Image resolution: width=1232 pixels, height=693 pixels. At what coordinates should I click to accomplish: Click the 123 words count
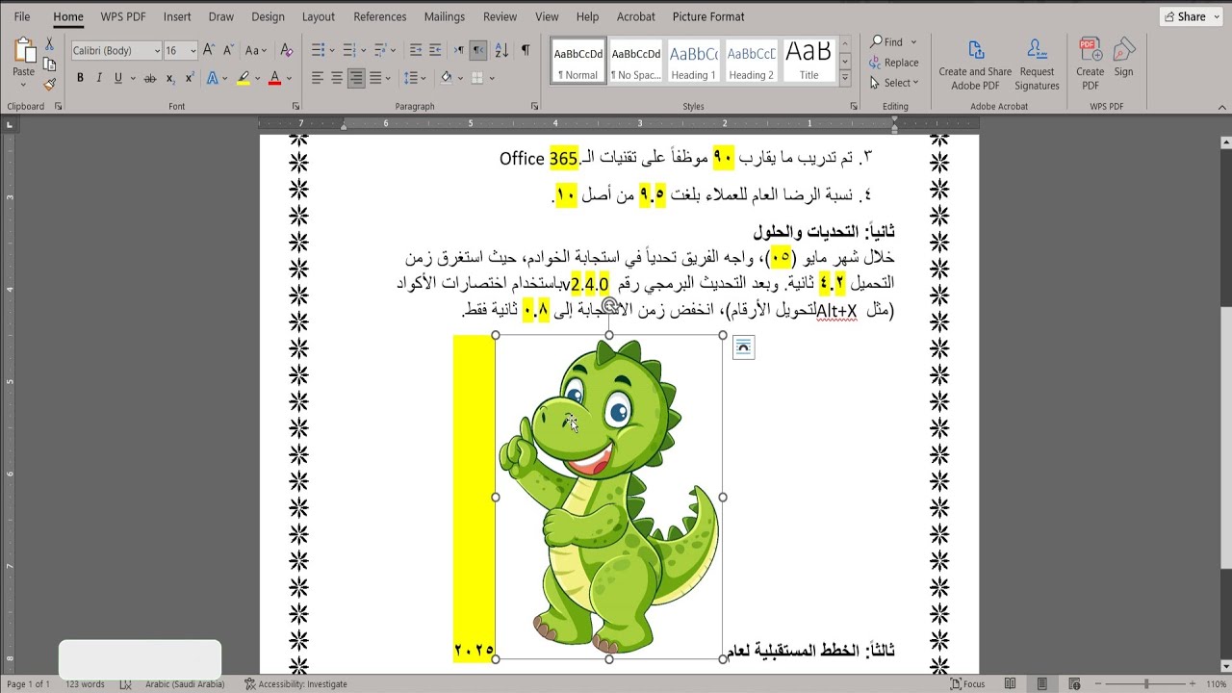[85, 684]
